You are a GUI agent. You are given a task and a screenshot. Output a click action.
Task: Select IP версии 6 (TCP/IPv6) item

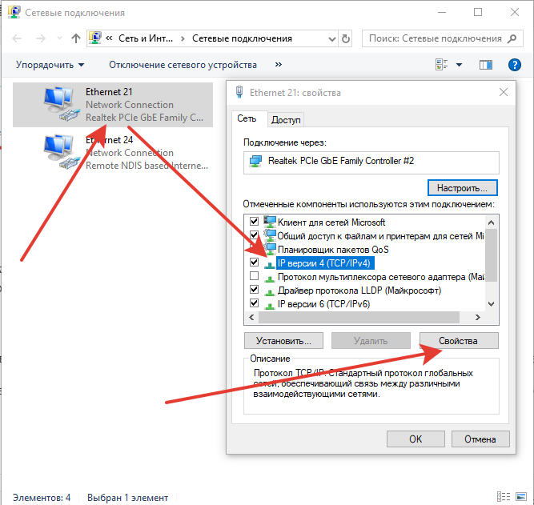(323, 304)
